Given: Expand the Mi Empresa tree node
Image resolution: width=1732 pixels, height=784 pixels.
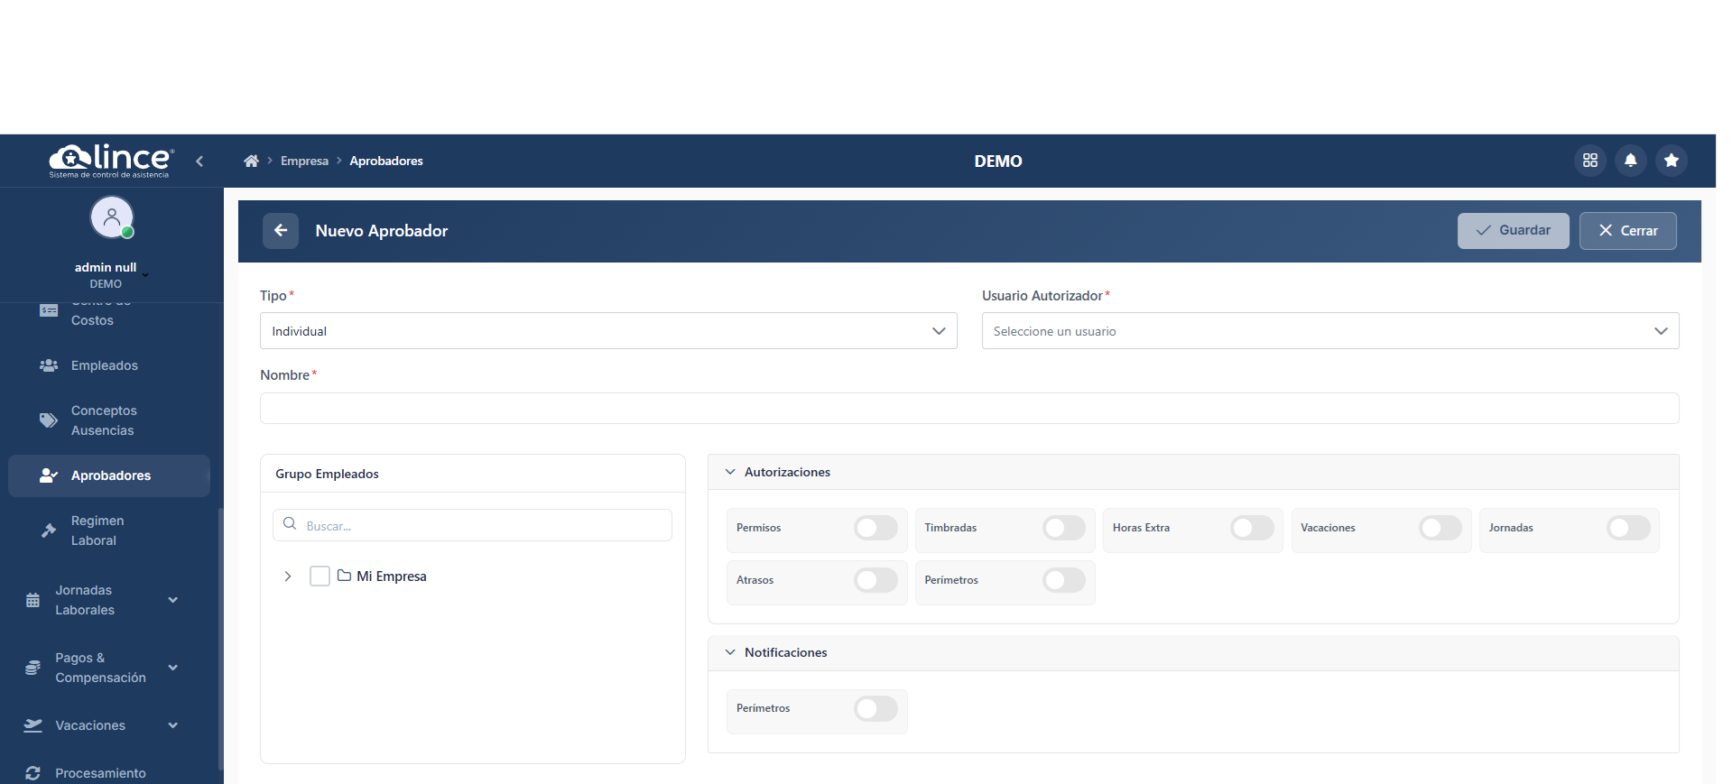Looking at the screenshot, I should click(288, 576).
